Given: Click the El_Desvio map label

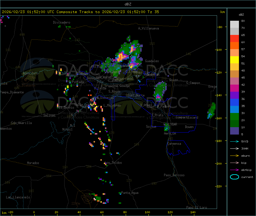Looking at the screenshot, I should (x=66, y=108).
